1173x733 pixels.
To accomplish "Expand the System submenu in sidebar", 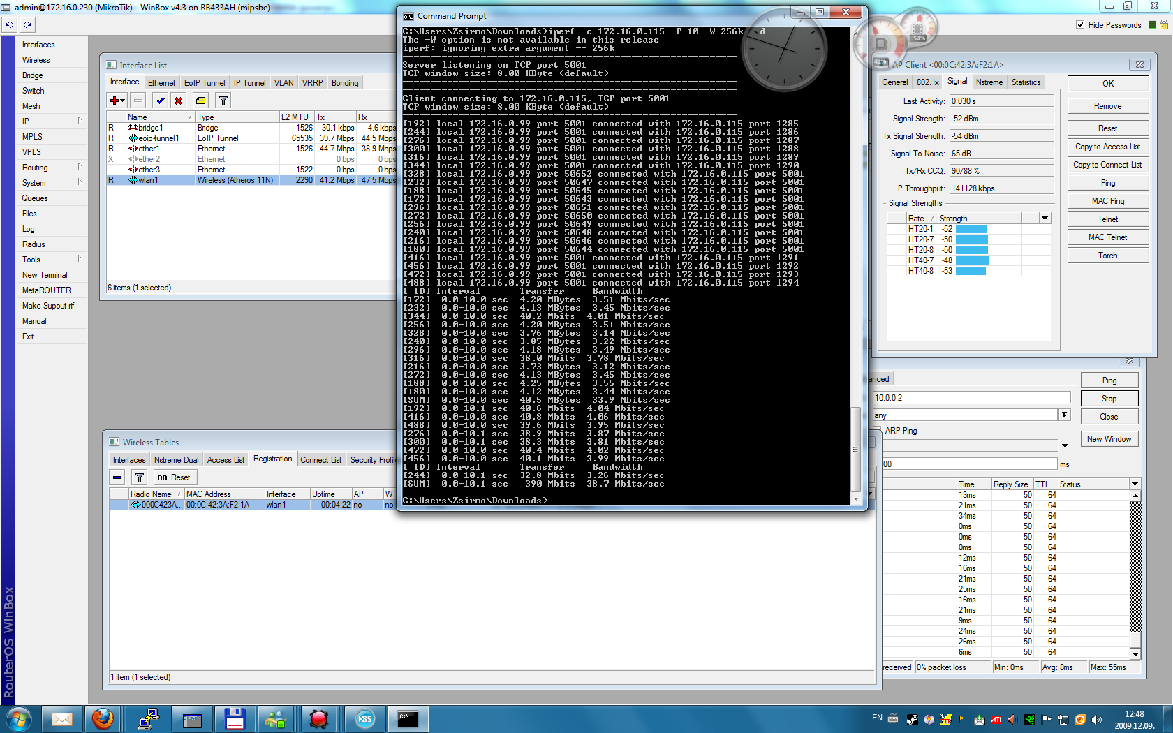I will click(80, 182).
